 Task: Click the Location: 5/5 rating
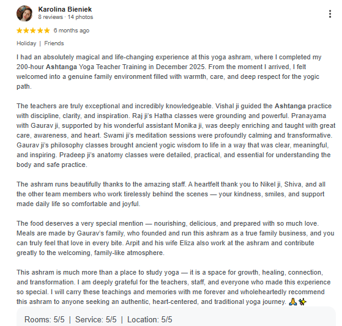coord(150,319)
